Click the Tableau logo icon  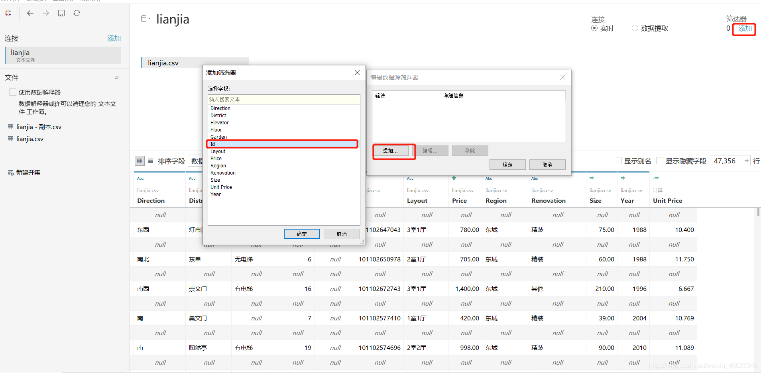[x=8, y=13]
